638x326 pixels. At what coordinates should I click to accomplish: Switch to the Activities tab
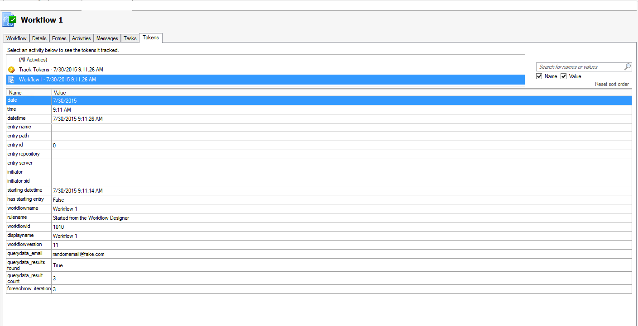(82, 38)
